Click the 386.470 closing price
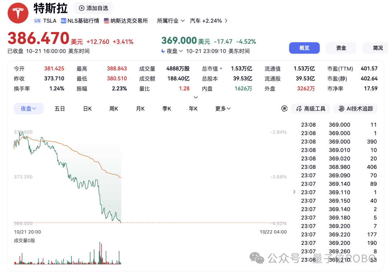The image size is (388, 274). pos(38,38)
